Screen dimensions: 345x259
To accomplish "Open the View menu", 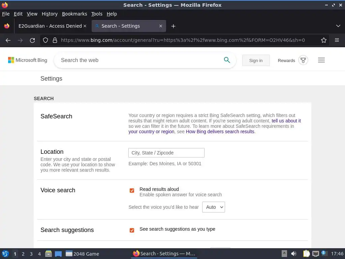I will click(x=32, y=14).
